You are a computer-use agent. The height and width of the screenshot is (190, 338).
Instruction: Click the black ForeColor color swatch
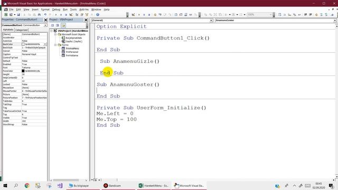tap(23, 71)
